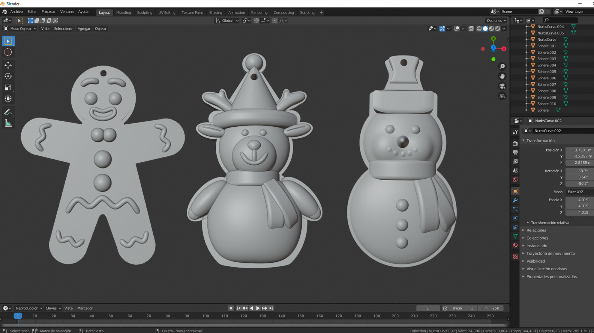
Task: Expand the Relaciones panel
Action: coord(536,230)
